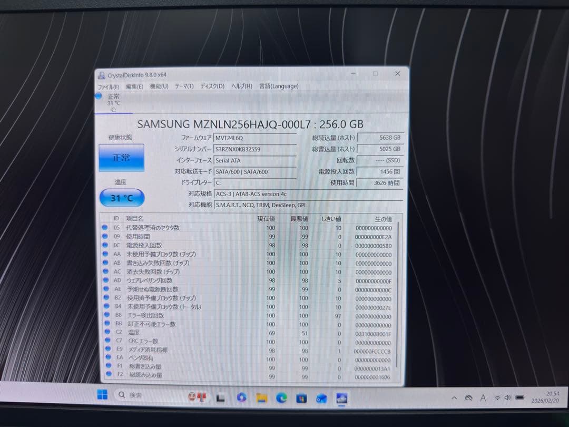Click the speaker icon in the system tray
Viewport: 569px width, 427px height.
(507, 398)
